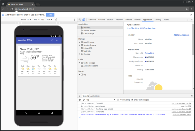Click the console filter funnel icon
Image resolution: width=195 pixels, height=131 pixels.
pos(84,100)
